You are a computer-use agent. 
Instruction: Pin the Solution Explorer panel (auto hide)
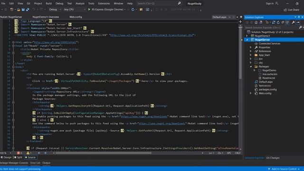coord(299,17)
